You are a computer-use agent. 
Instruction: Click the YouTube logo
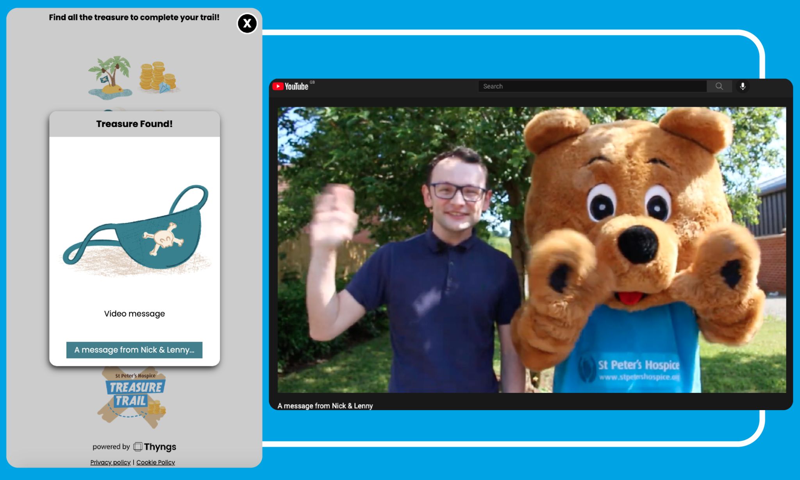291,86
